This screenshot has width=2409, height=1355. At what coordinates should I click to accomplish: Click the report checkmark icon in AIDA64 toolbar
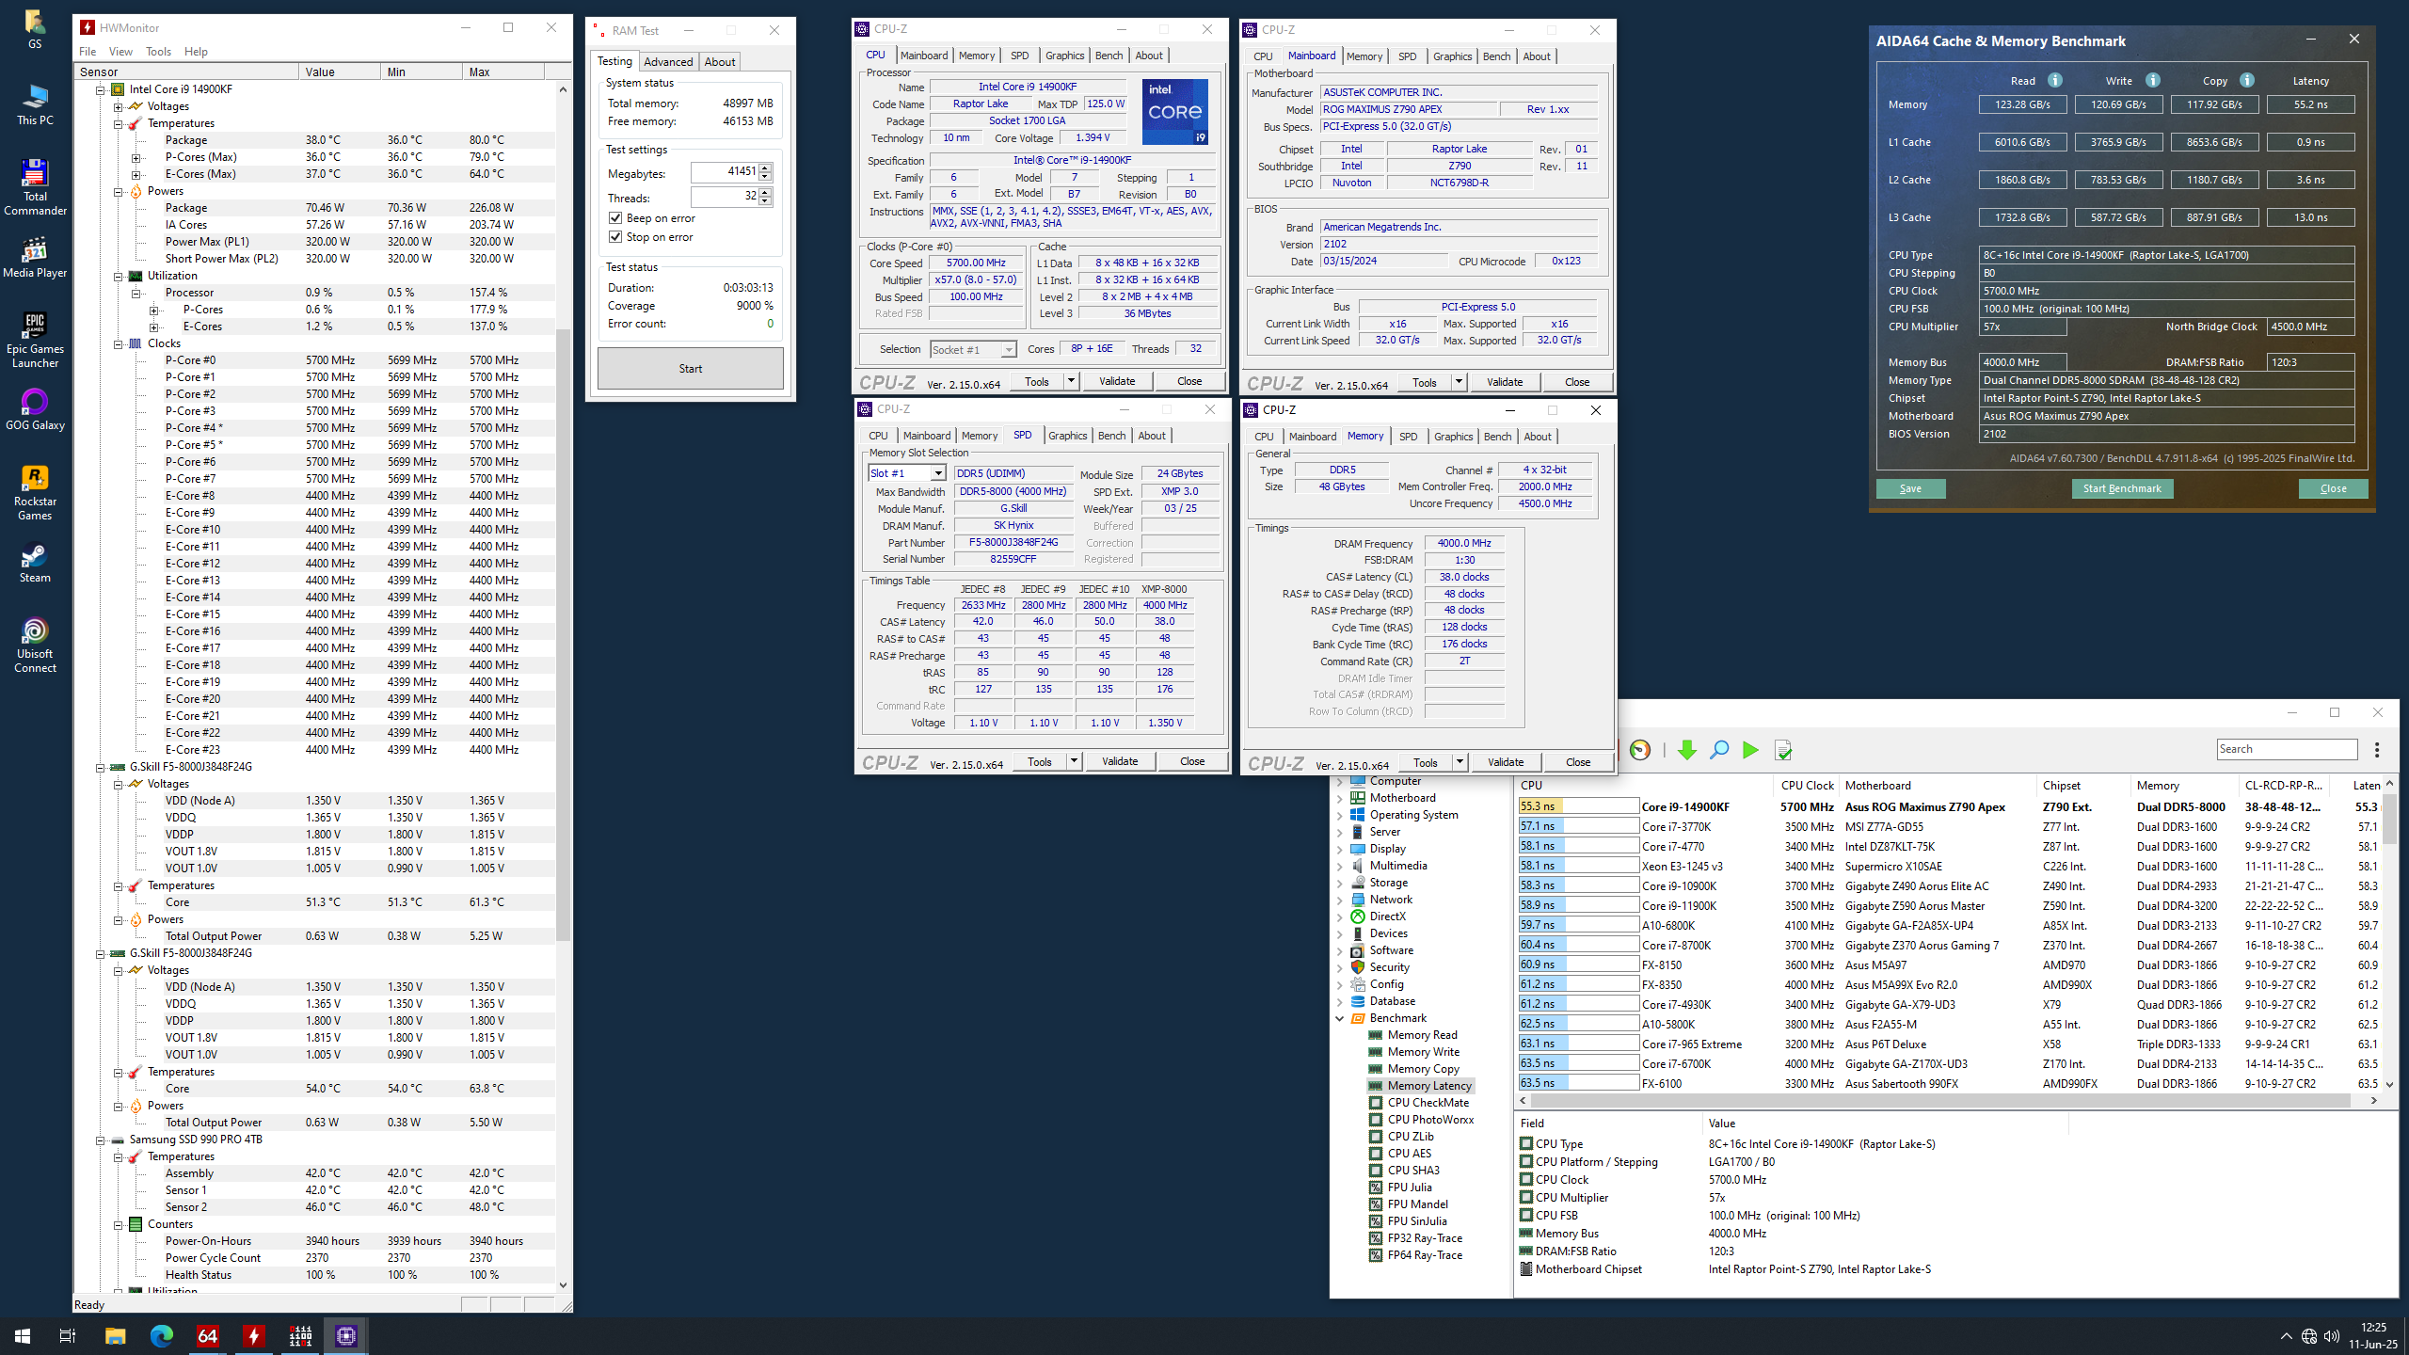(1783, 750)
